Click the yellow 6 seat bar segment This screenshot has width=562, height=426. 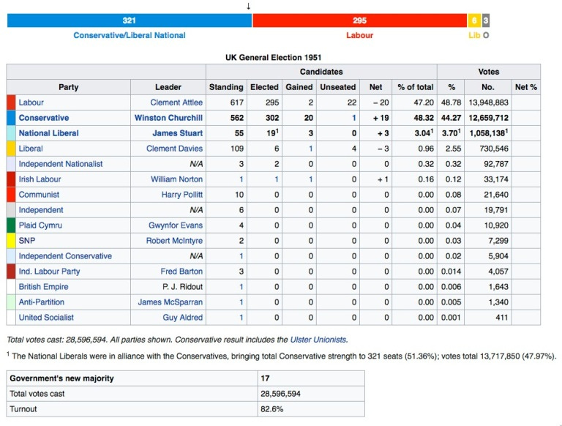coord(474,20)
